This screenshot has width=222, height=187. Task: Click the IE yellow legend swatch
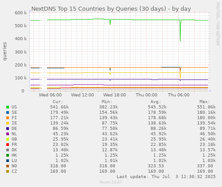[8, 123]
